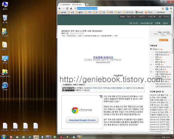Open the Creative Commons Korea license link

(111, 88)
